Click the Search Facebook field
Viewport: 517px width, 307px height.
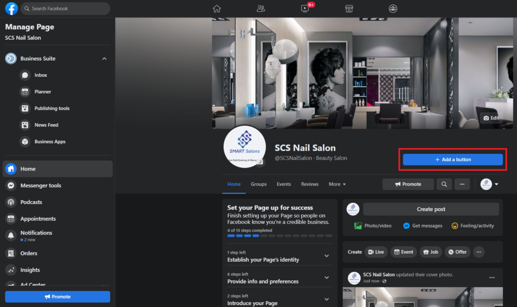pos(65,9)
